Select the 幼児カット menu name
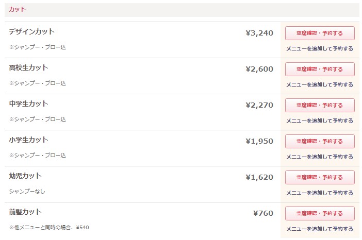The height and width of the screenshot is (240, 362). point(25,176)
